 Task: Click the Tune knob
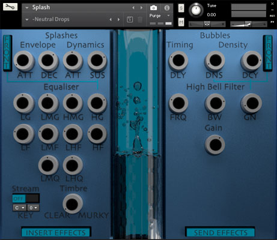point(196,10)
